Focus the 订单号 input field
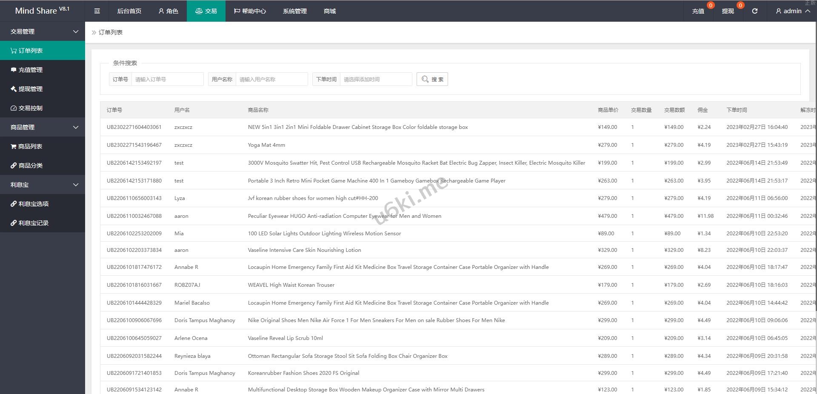This screenshot has width=817, height=394. tap(167, 79)
